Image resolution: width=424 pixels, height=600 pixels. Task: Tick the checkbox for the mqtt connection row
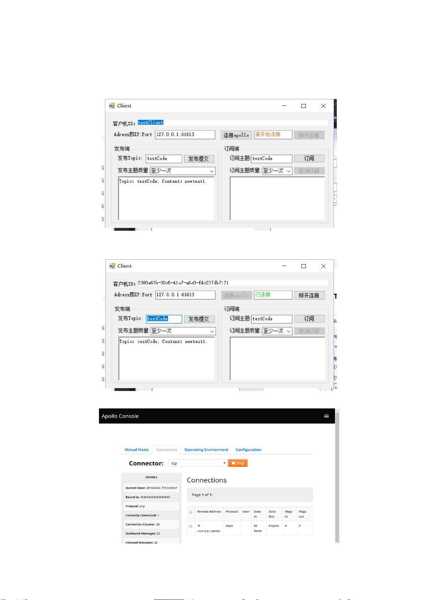coord(190,526)
